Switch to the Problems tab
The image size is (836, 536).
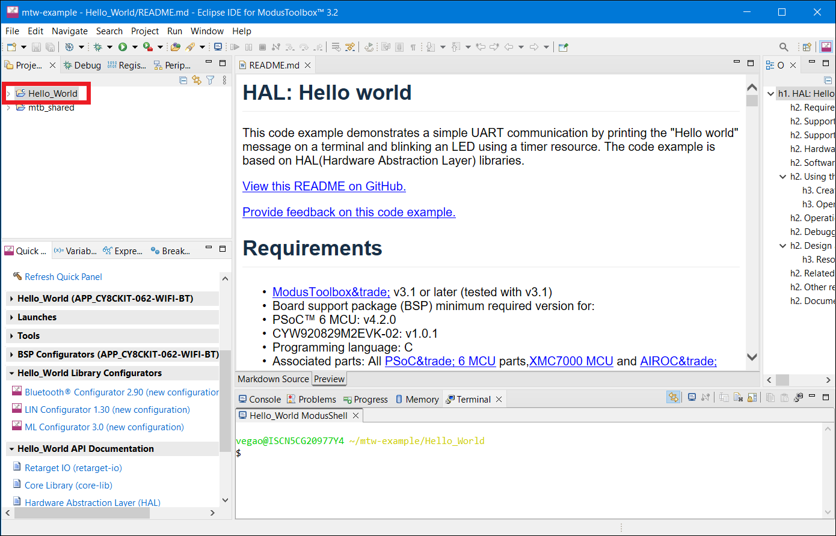pyautogui.click(x=312, y=399)
